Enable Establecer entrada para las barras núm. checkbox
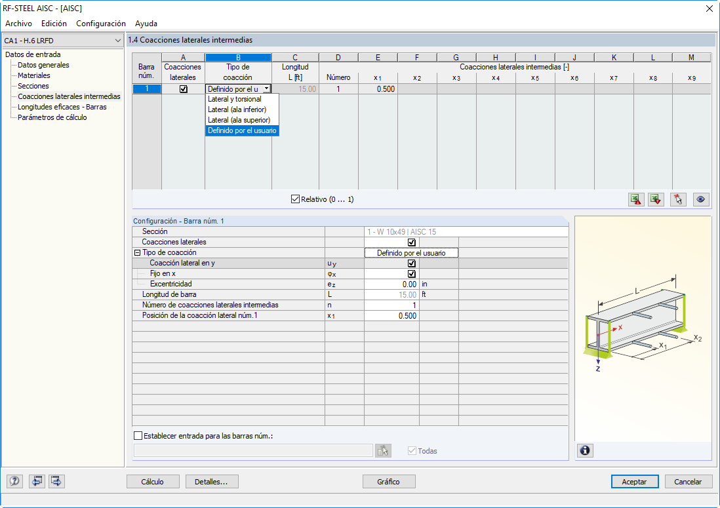720x508 pixels. tap(138, 435)
